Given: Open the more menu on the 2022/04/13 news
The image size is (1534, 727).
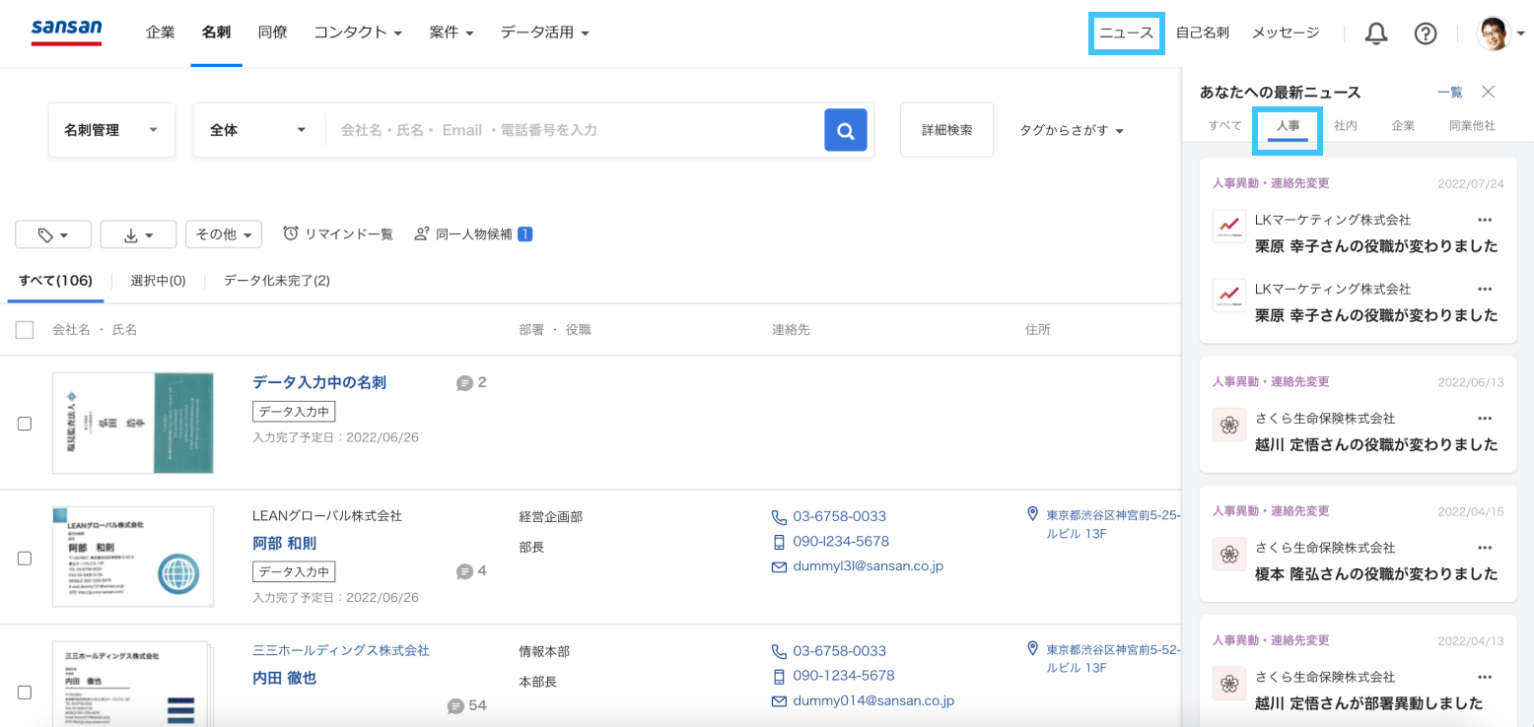Looking at the screenshot, I should point(1485,677).
